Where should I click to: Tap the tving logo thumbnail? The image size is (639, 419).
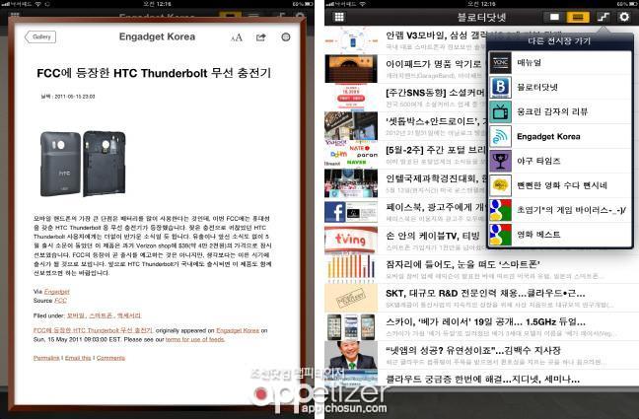coord(351,241)
